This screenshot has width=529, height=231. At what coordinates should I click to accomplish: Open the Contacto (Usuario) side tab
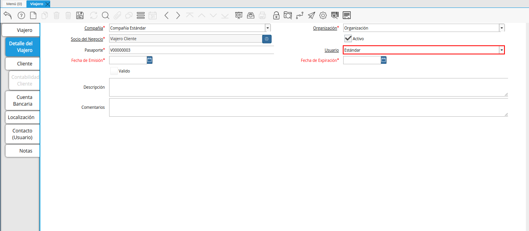[x=23, y=134]
